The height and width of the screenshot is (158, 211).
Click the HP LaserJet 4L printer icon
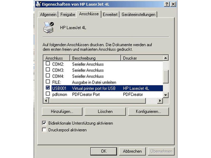[x=49, y=28]
